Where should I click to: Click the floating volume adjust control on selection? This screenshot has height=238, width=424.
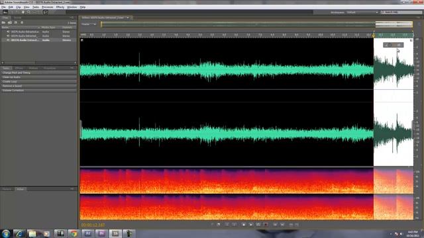point(394,45)
